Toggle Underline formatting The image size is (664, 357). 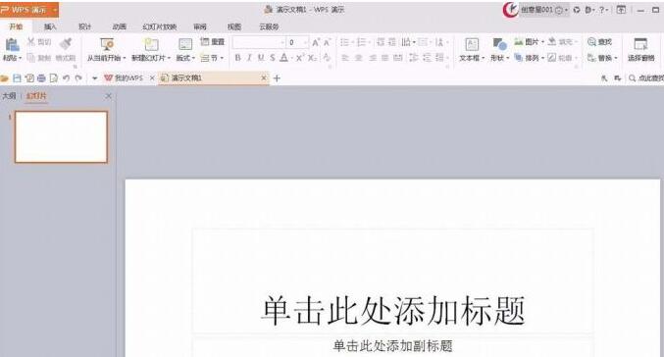click(x=261, y=58)
